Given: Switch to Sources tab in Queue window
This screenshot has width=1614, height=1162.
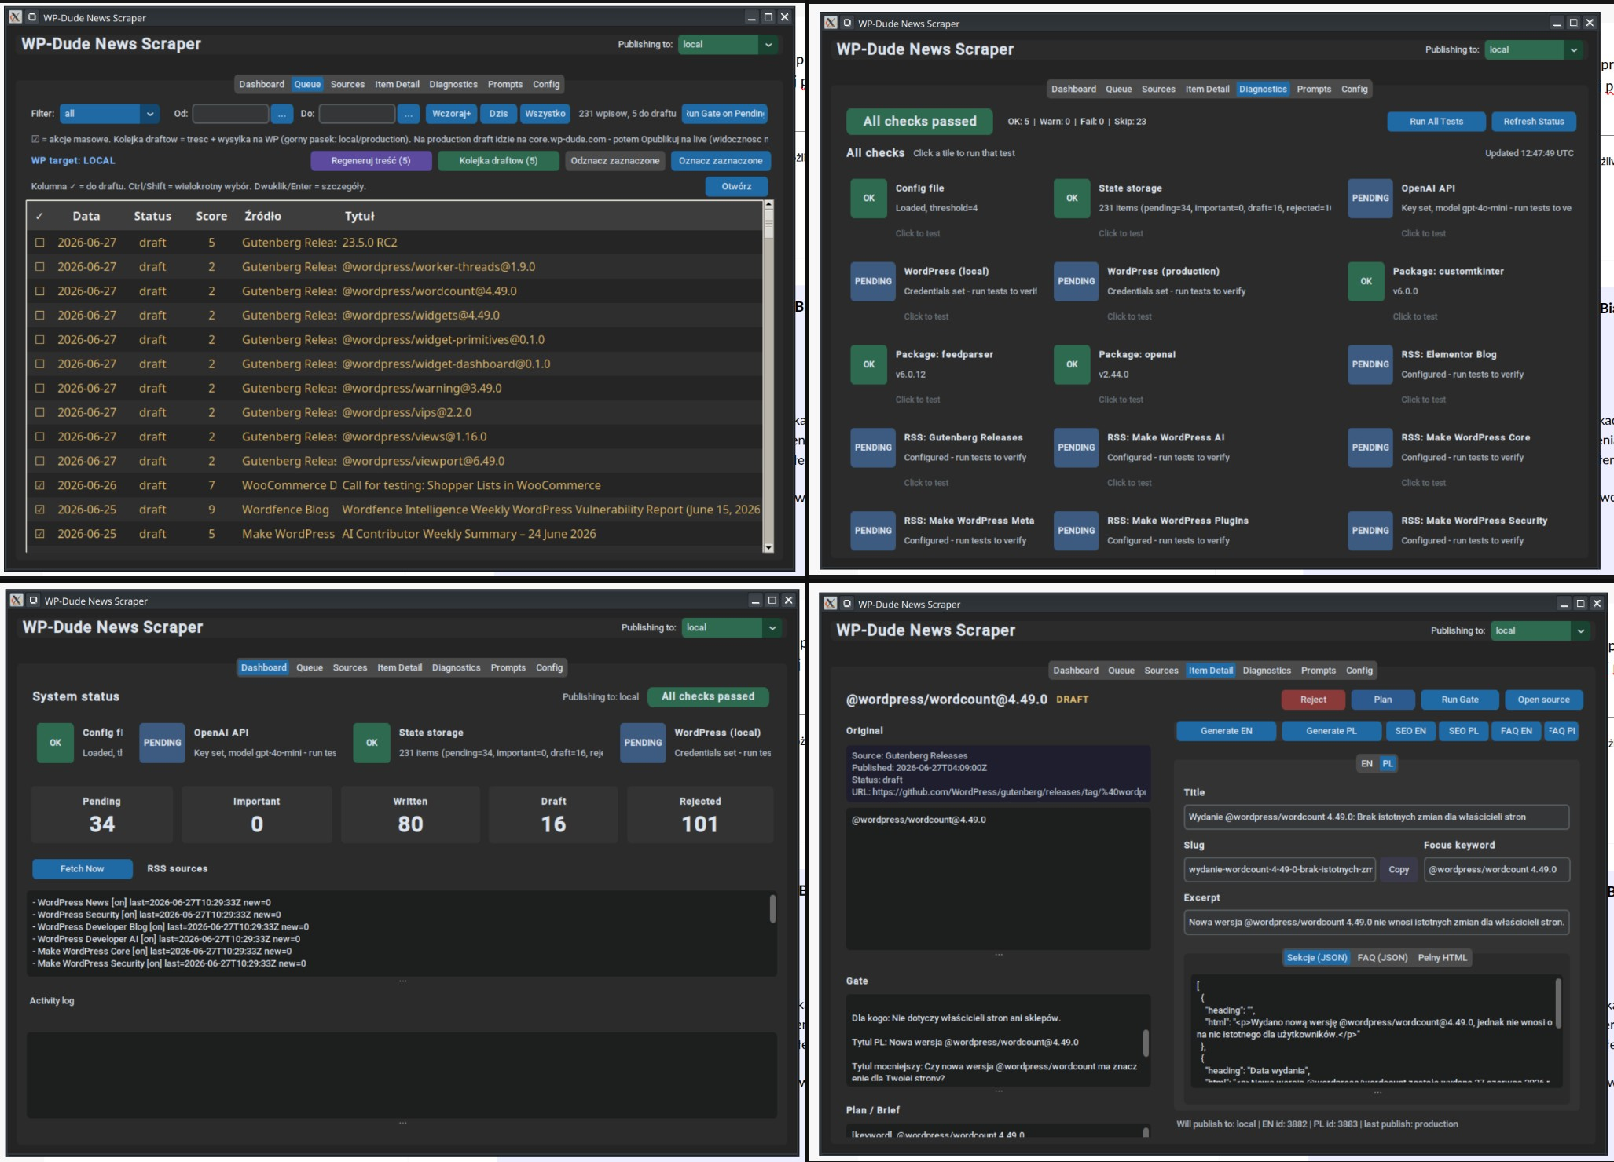Looking at the screenshot, I should (347, 85).
